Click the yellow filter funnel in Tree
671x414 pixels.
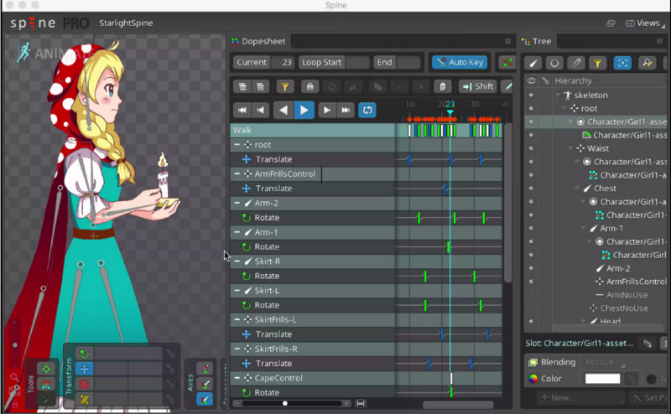(597, 64)
